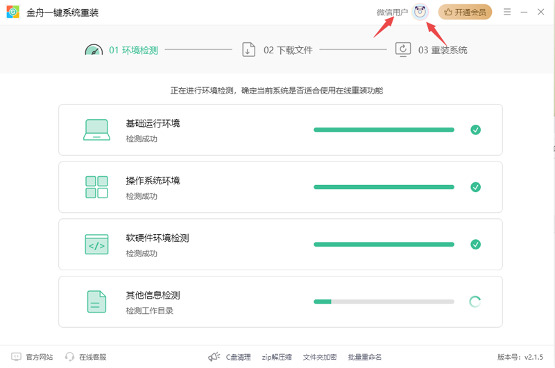Minimize the window

(524, 12)
